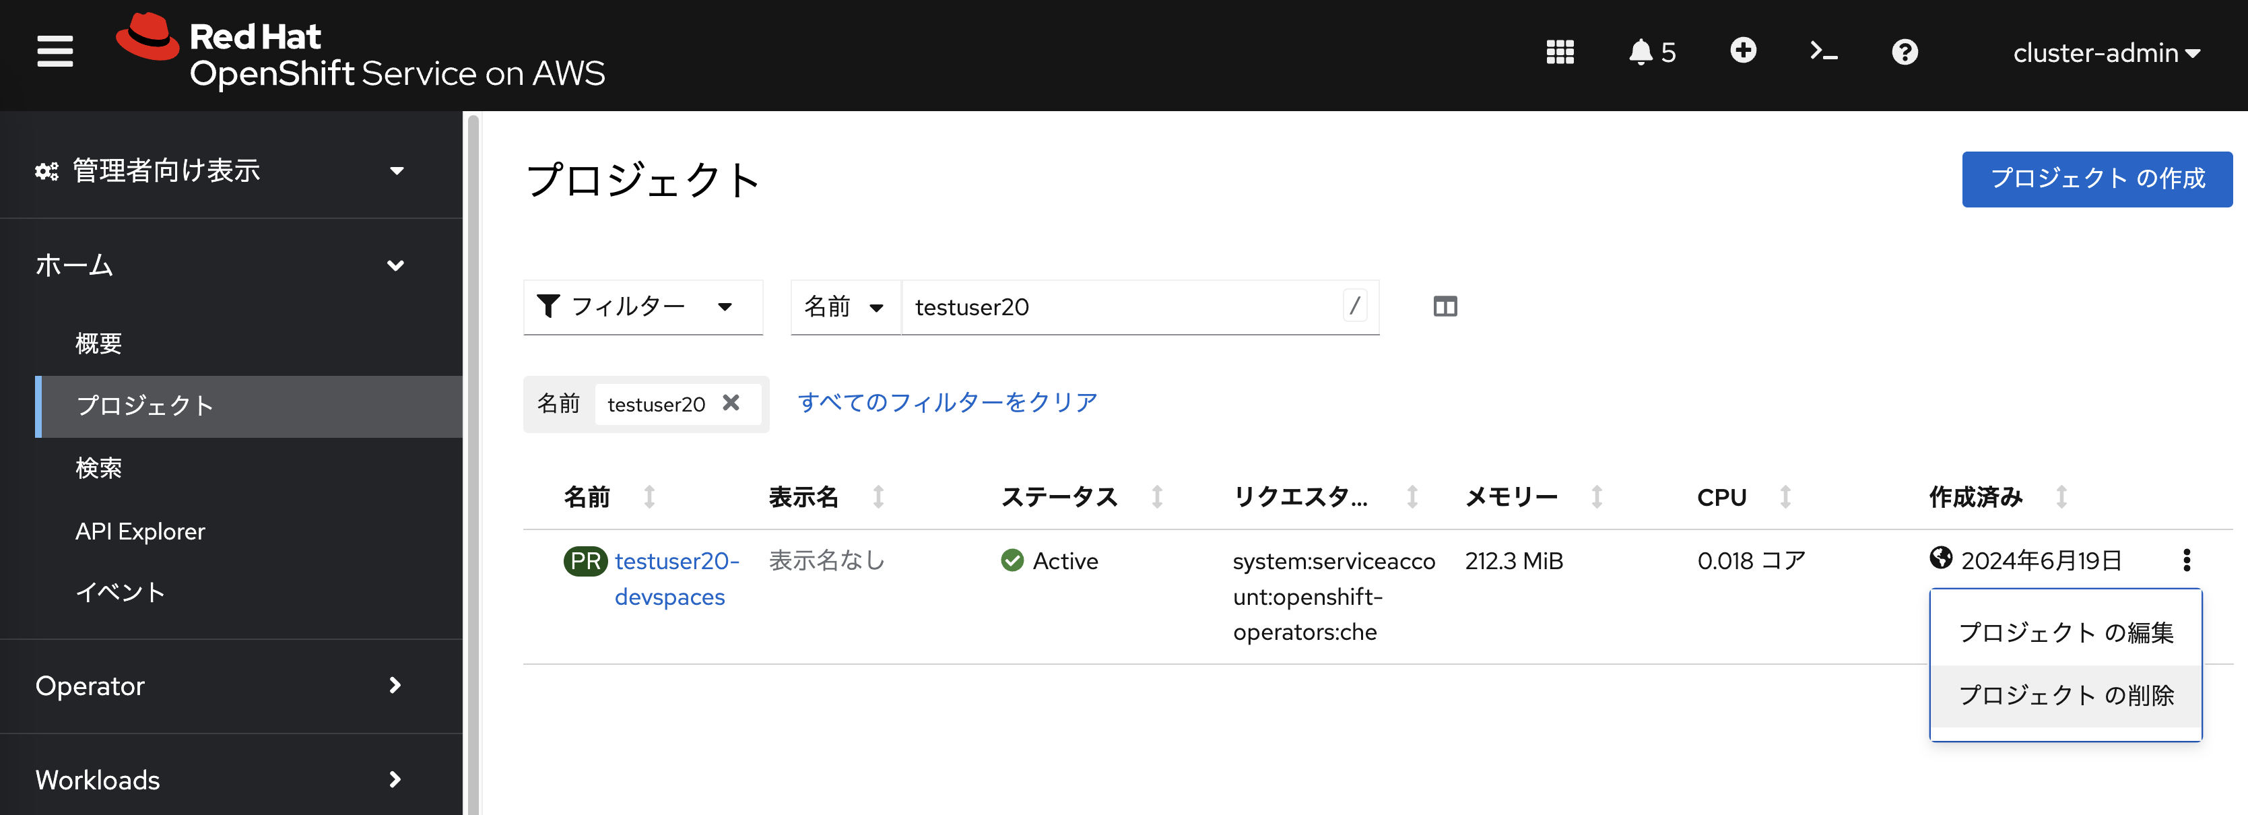Click the slash shortcut hint in search

(1354, 306)
